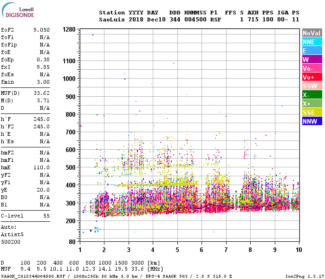Image resolution: width=325 pixels, height=279 pixels.
Task: Click the IGA value 00-
Action: pos(282,20)
